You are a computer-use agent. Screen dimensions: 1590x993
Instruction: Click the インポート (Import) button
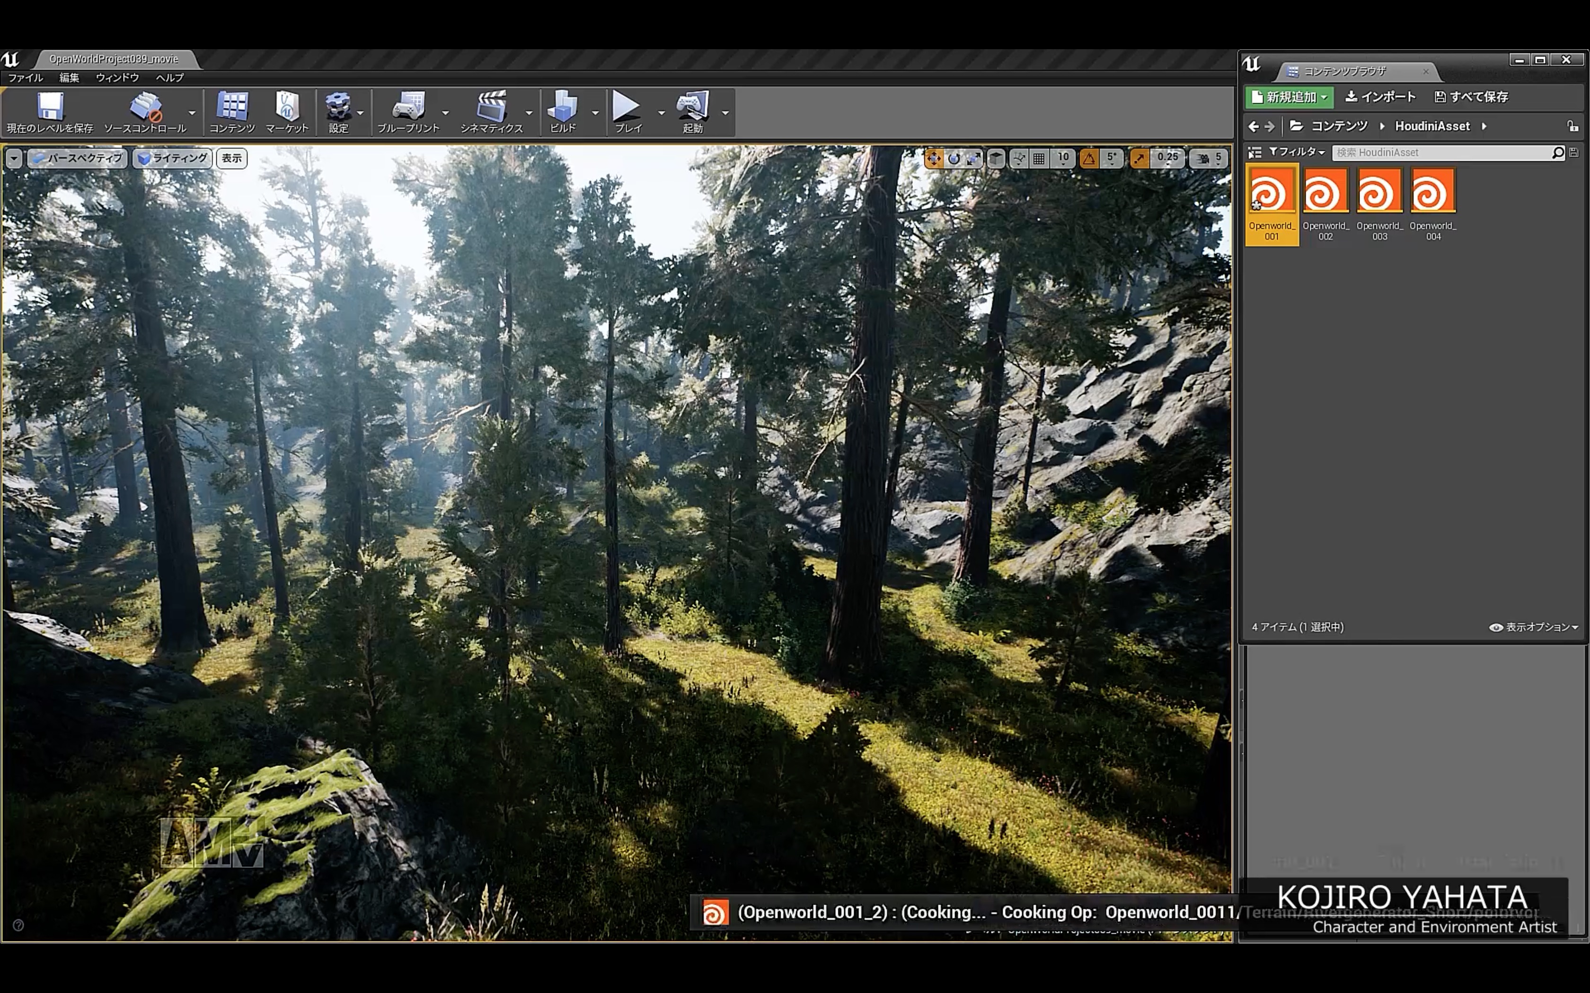click(1380, 97)
